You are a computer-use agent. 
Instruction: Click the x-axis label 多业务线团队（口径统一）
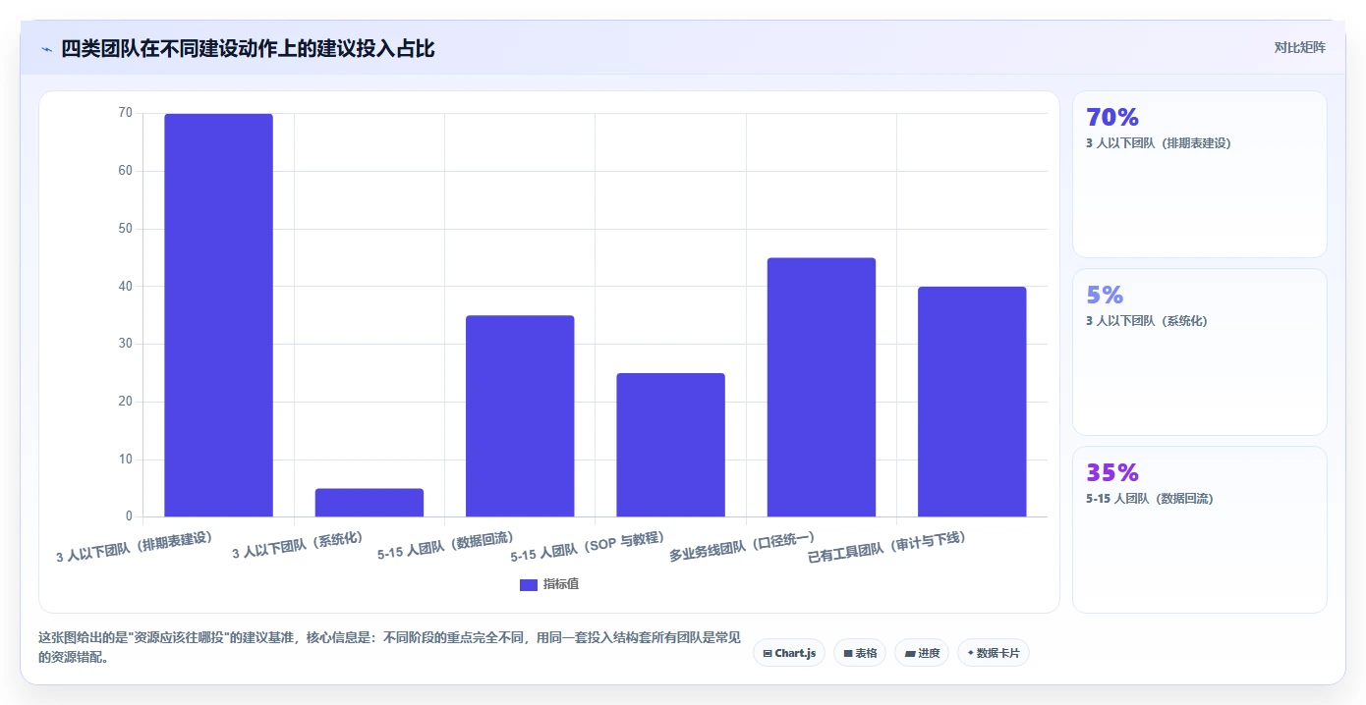[x=743, y=547]
